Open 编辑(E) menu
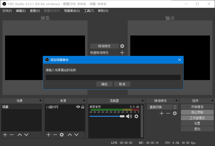This screenshot has width=215, height=146. click(21, 11)
